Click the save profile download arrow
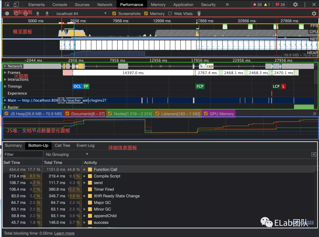This screenshot has width=319, height=237. (47, 13)
